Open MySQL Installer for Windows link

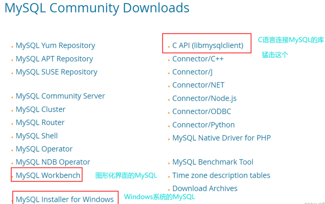point(65,200)
